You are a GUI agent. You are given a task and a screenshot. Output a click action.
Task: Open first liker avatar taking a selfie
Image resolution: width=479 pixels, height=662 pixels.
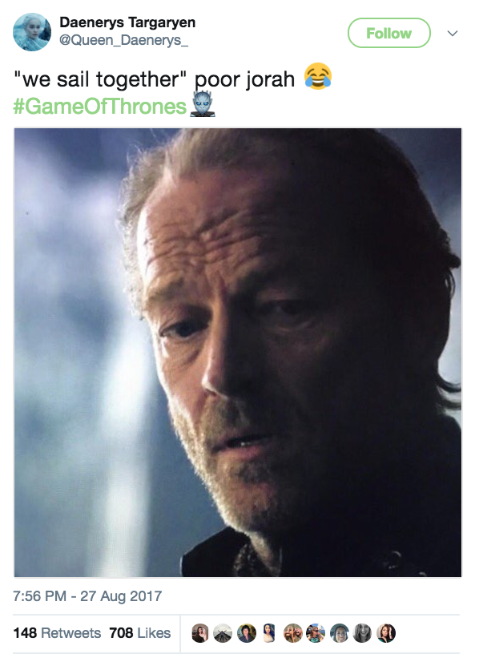[200, 633]
